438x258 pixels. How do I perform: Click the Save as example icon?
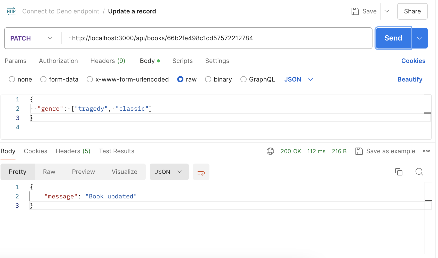tap(359, 151)
